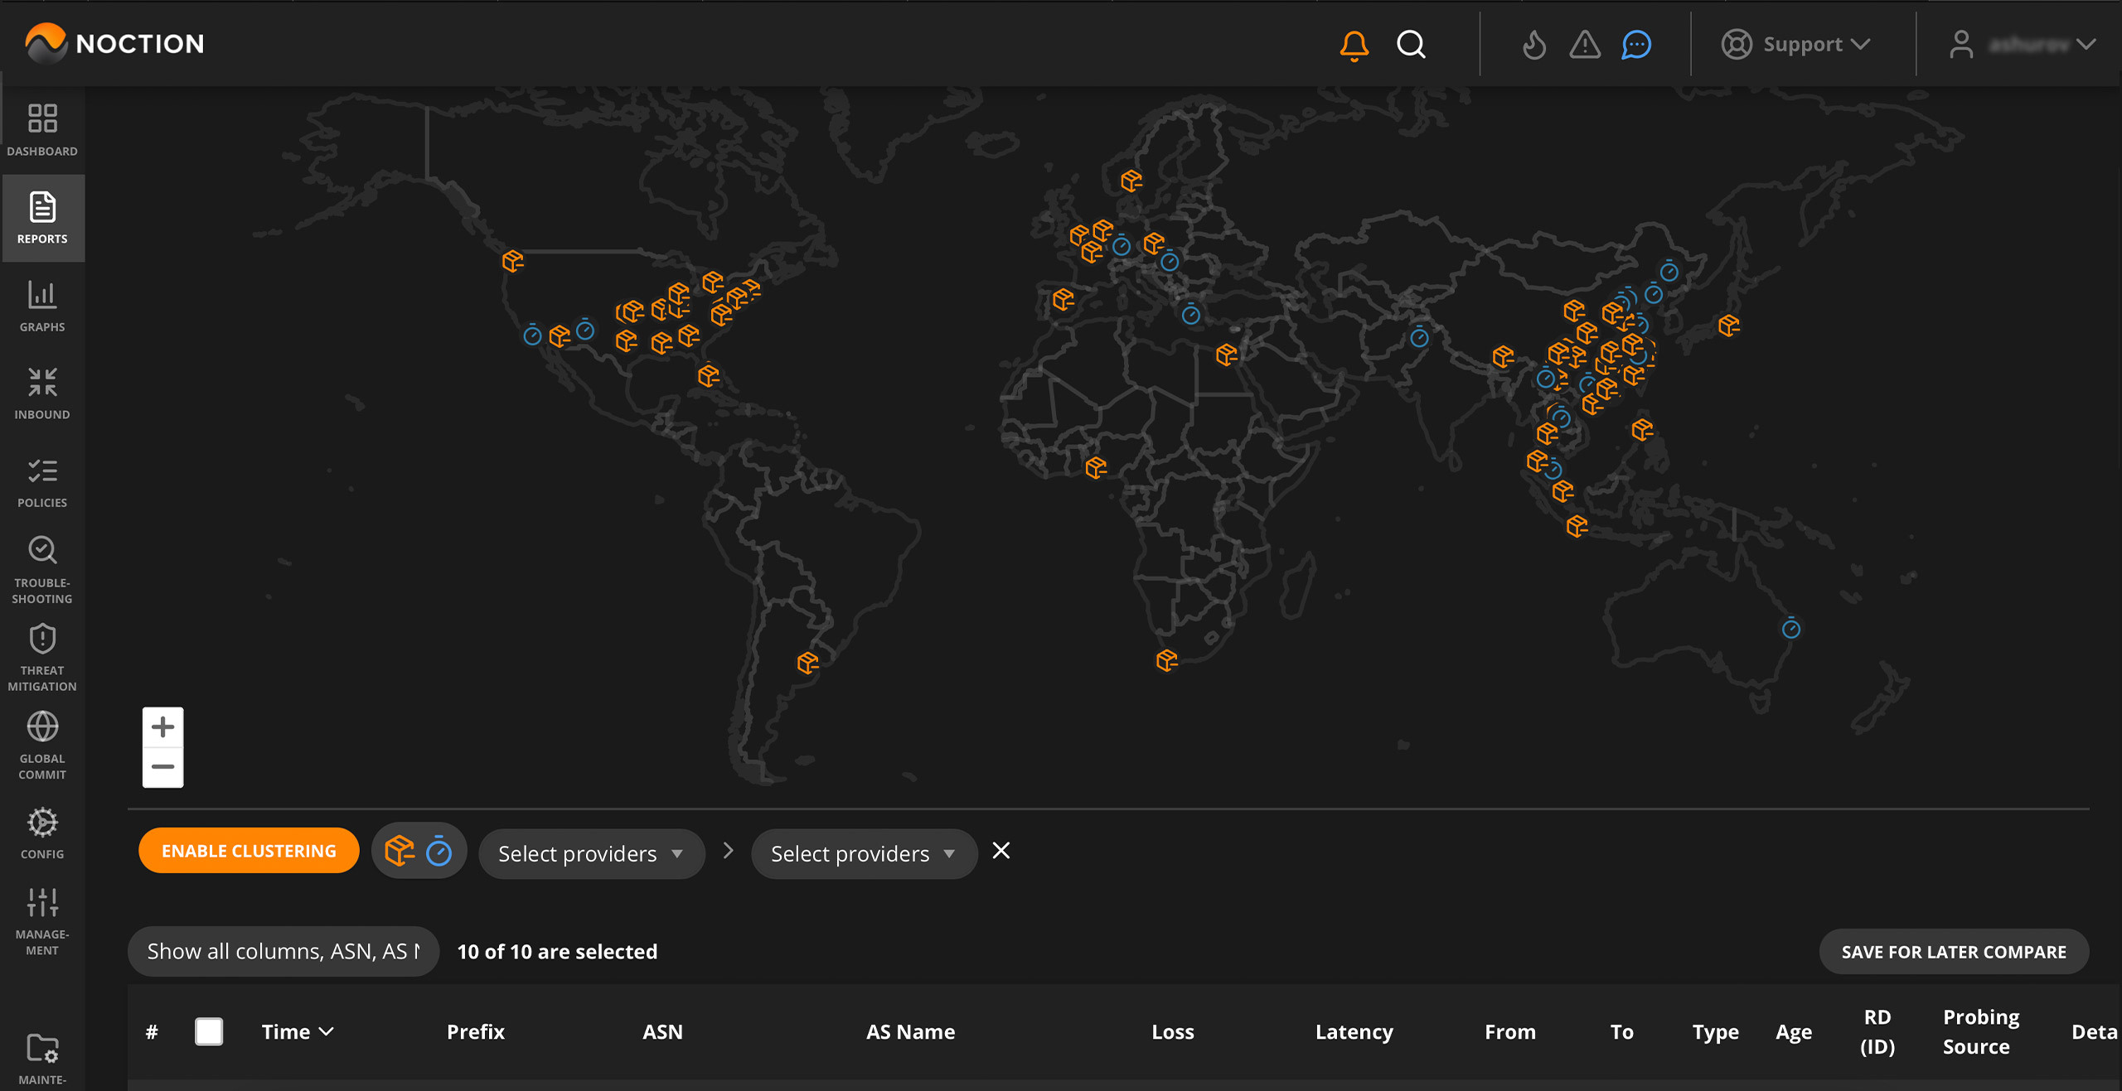This screenshot has width=2122, height=1091.
Task: Open the search magnifier
Action: tap(1411, 44)
